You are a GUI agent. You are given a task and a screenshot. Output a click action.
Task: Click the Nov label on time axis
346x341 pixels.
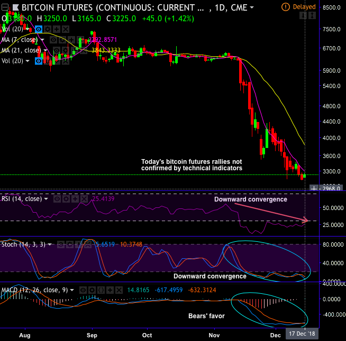click(x=214, y=335)
